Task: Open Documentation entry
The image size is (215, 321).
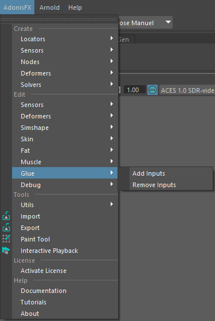Action: pyautogui.click(x=65, y=291)
